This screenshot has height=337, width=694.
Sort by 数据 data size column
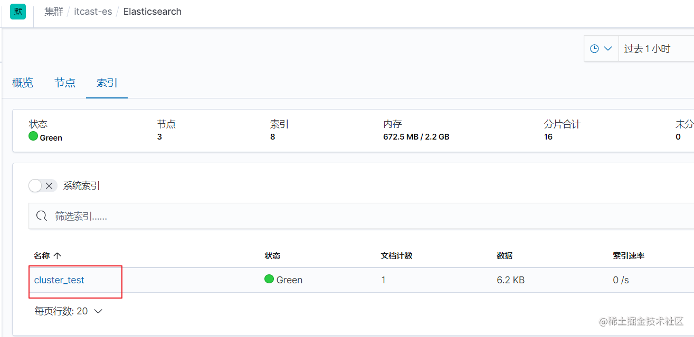click(505, 256)
